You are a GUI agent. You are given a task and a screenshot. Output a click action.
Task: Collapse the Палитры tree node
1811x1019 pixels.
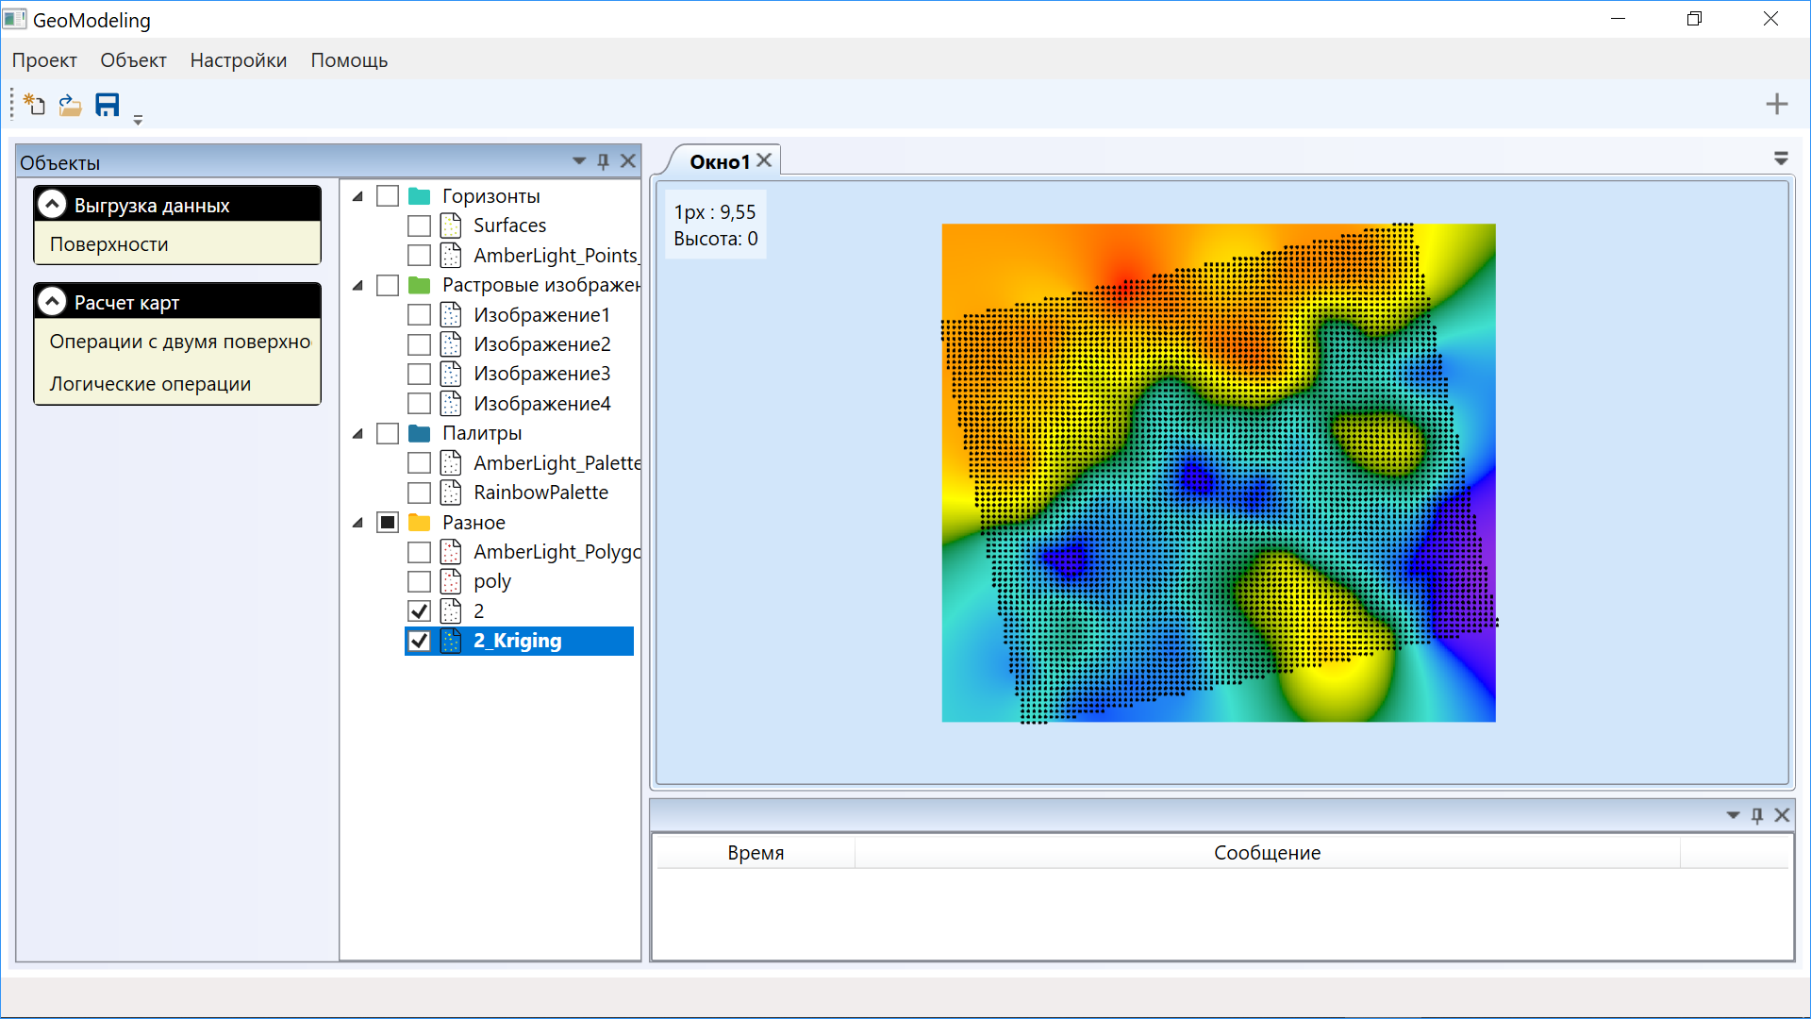pos(357,433)
